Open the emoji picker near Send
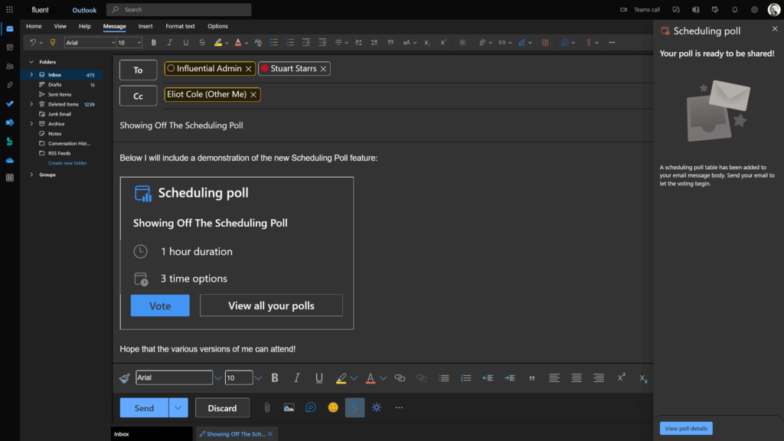This screenshot has height=441, width=784. 332,407
